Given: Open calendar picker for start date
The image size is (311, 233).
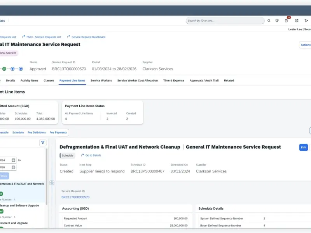Looking at the screenshot, I should [x=14, y=160].
